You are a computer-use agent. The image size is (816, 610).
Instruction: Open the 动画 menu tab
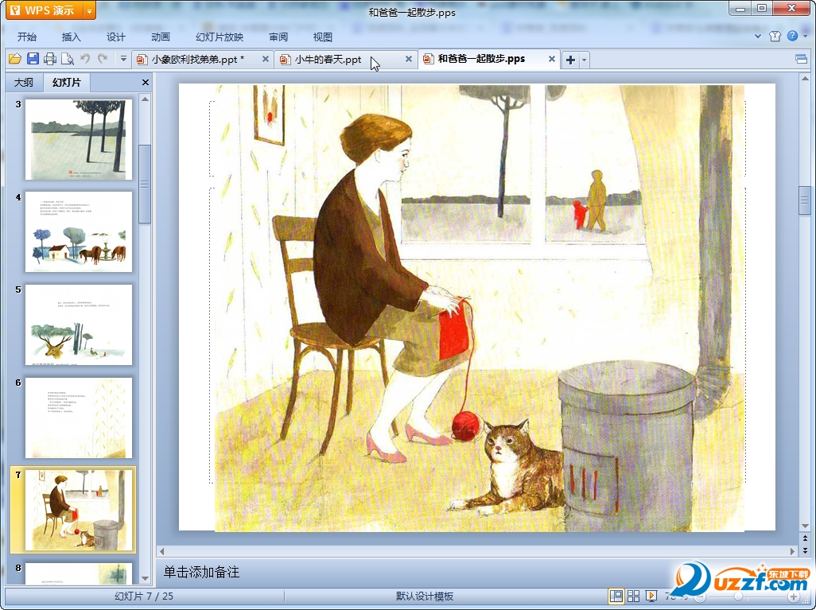161,37
